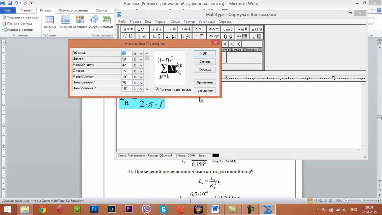Click ENG language indicator in system tray
Screen dimensions: 382x215
[353, 209]
